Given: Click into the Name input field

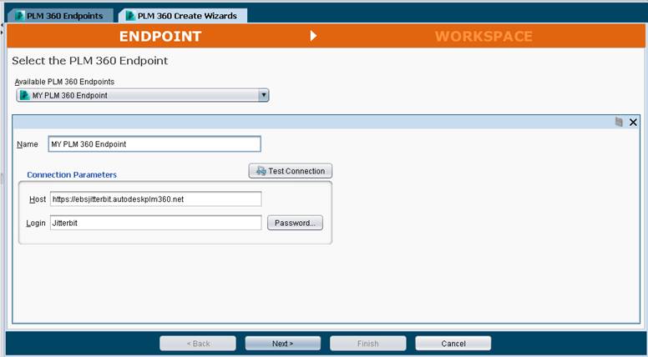Looking at the screenshot, I should (x=154, y=144).
